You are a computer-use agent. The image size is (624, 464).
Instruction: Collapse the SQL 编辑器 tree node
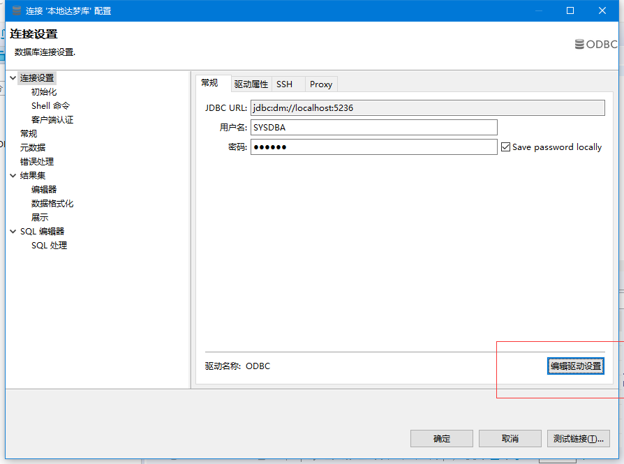pyautogui.click(x=13, y=231)
